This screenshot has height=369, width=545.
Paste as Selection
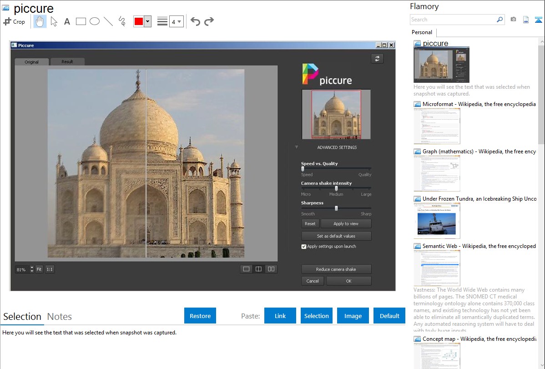316,316
